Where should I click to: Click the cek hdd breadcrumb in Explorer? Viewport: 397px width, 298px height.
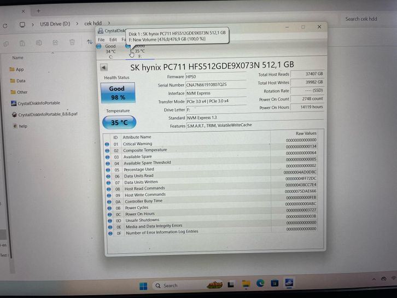93,24
